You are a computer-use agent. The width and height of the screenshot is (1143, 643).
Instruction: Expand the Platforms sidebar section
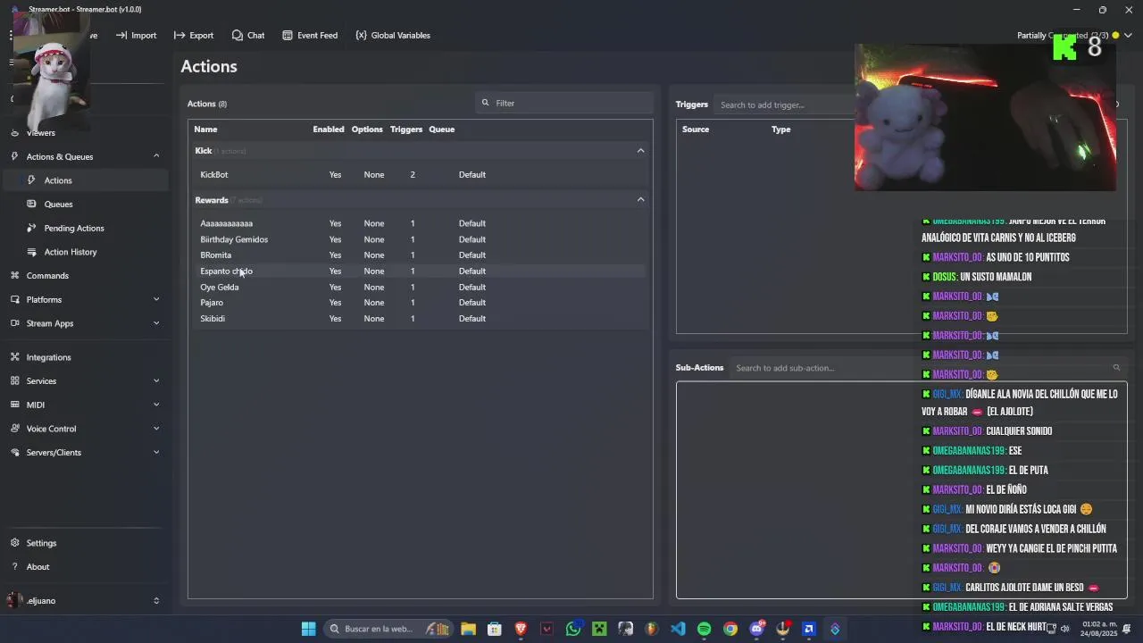coord(156,299)
